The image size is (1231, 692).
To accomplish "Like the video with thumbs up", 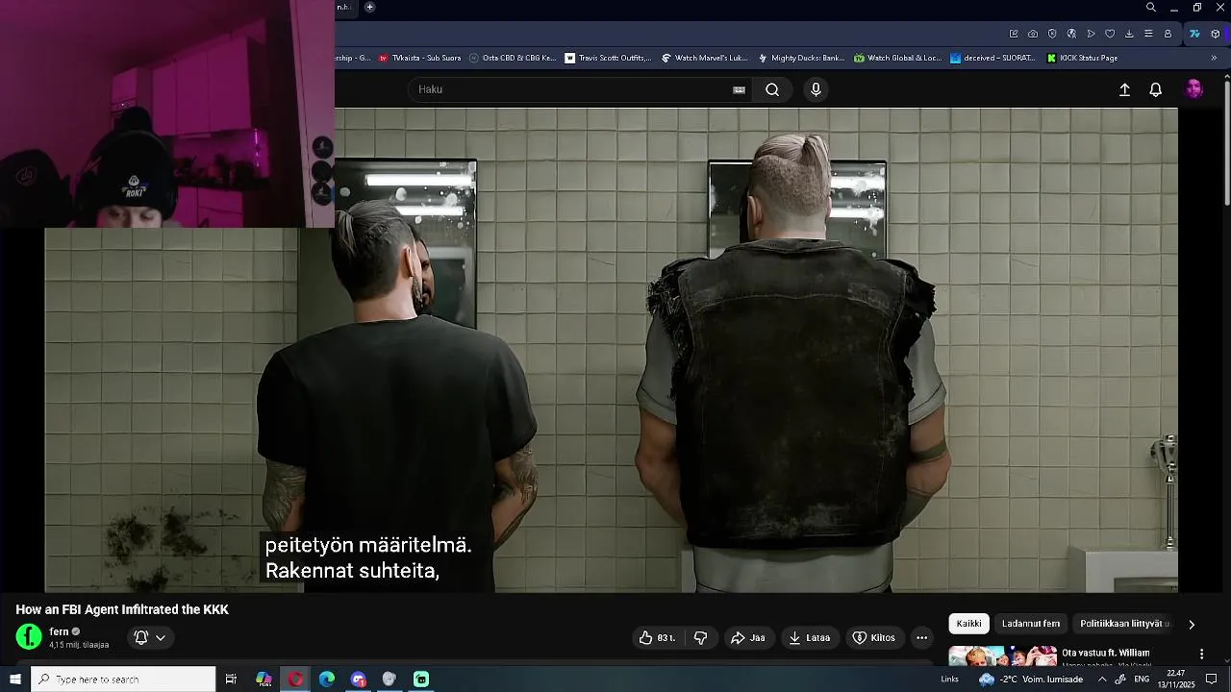I will [x=658, y=637].
